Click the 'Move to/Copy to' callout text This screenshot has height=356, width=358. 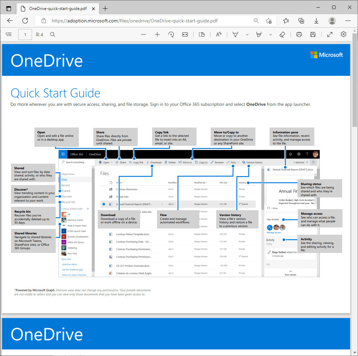pos(234,138)
